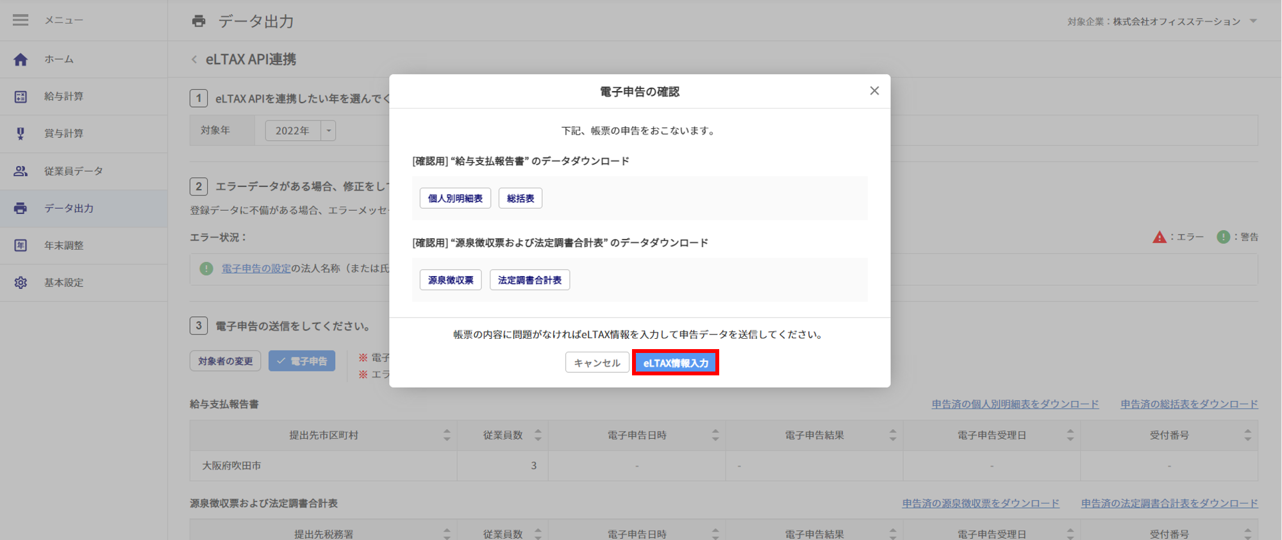Click the 給与計算 calculator icon

point(21,97)
